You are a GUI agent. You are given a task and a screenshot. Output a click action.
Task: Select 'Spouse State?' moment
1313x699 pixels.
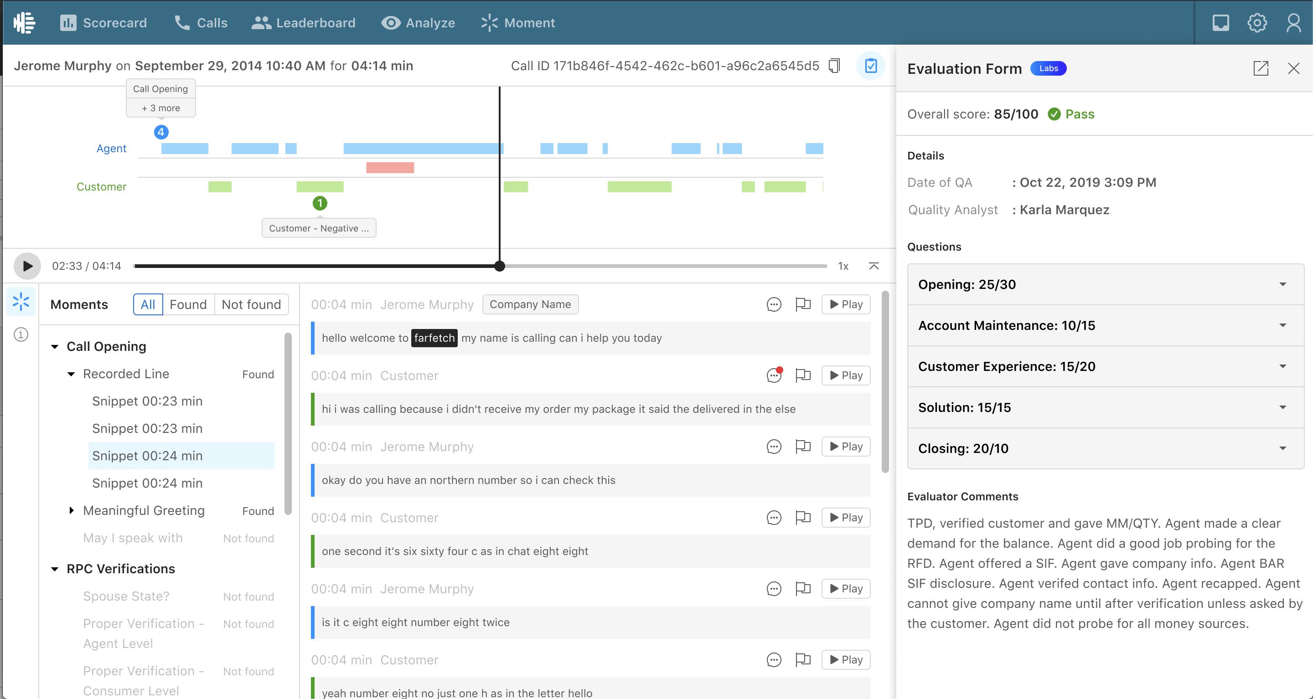click(126, 596)
